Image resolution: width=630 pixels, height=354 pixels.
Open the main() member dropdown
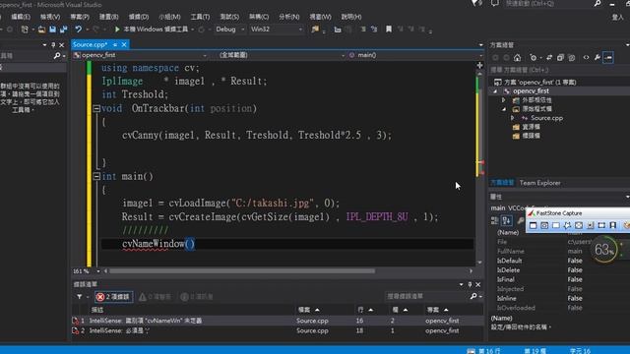[x=415, y=55]
